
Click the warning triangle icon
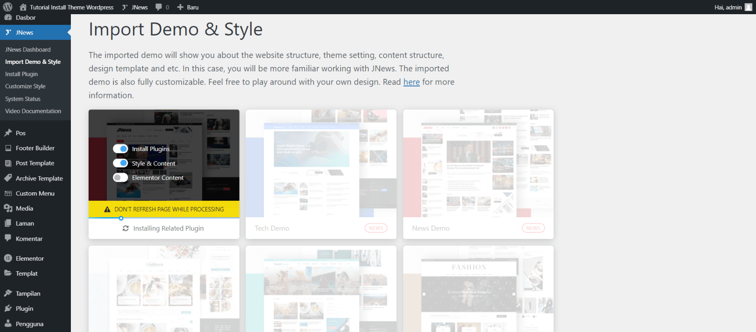pos(107,209)
